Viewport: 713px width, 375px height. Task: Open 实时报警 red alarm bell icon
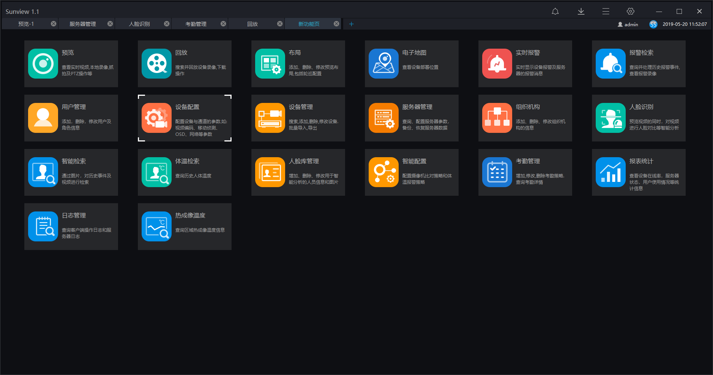pos(497,64)
